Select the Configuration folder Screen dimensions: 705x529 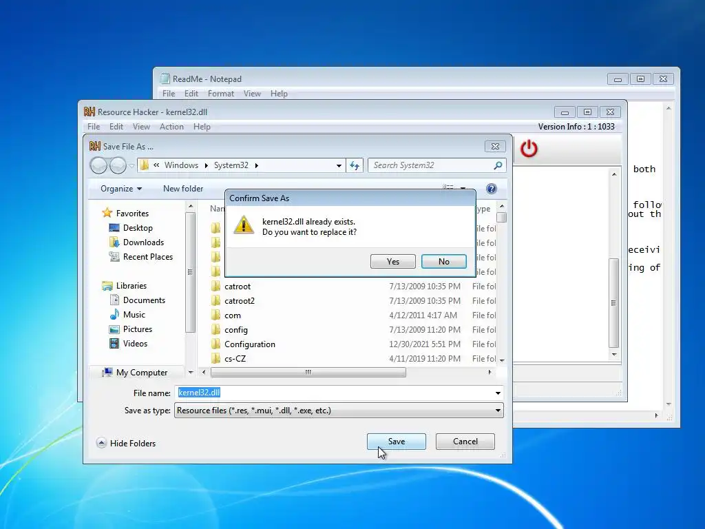click(x=249, y=344)
